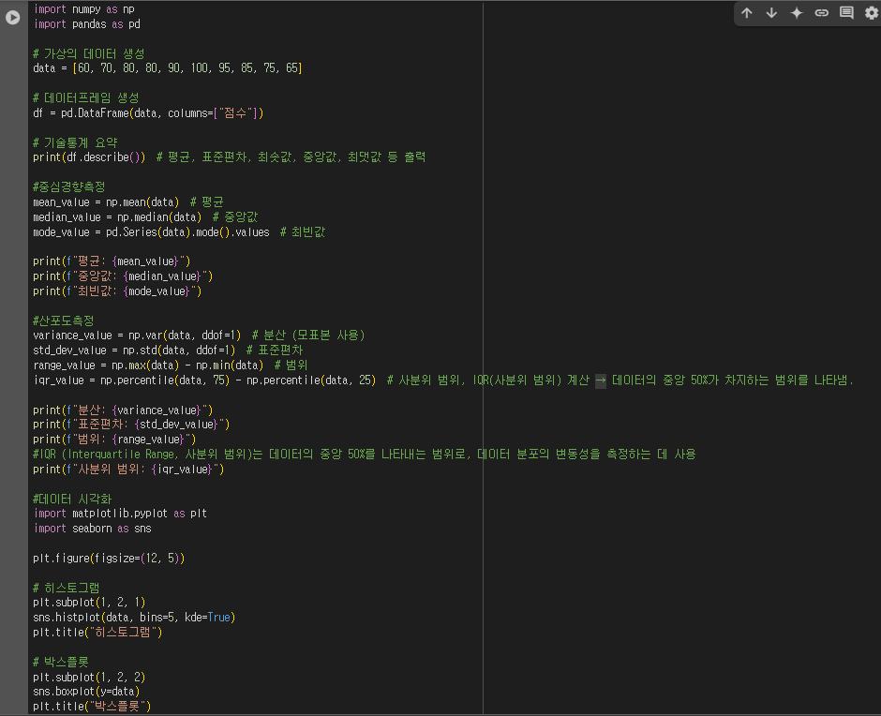Click the '# 박스플롯' comment

pos(61,662)
